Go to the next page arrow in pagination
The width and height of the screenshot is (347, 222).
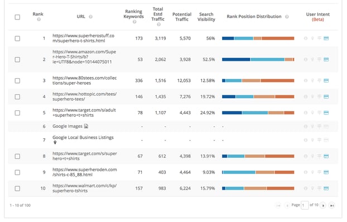click(x=323, y=205)
